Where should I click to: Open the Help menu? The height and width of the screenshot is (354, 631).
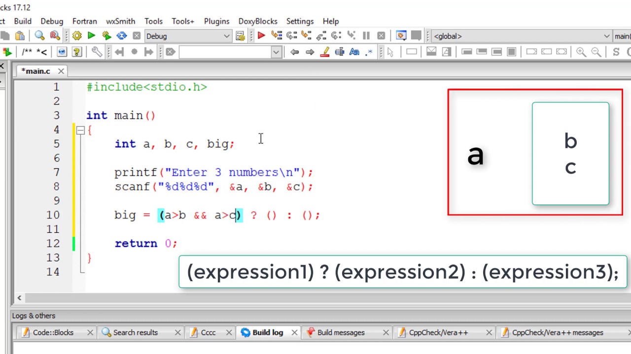[x=331, y=21]
